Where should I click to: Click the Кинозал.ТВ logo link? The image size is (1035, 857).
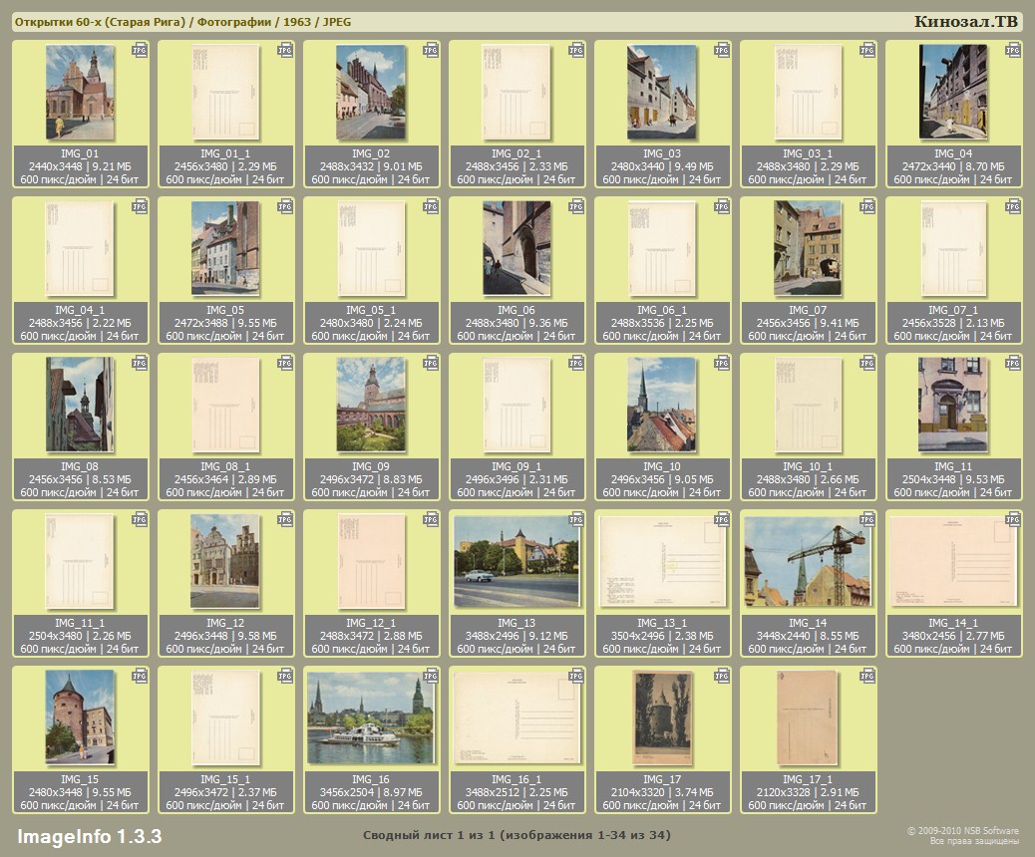point(966,22)
